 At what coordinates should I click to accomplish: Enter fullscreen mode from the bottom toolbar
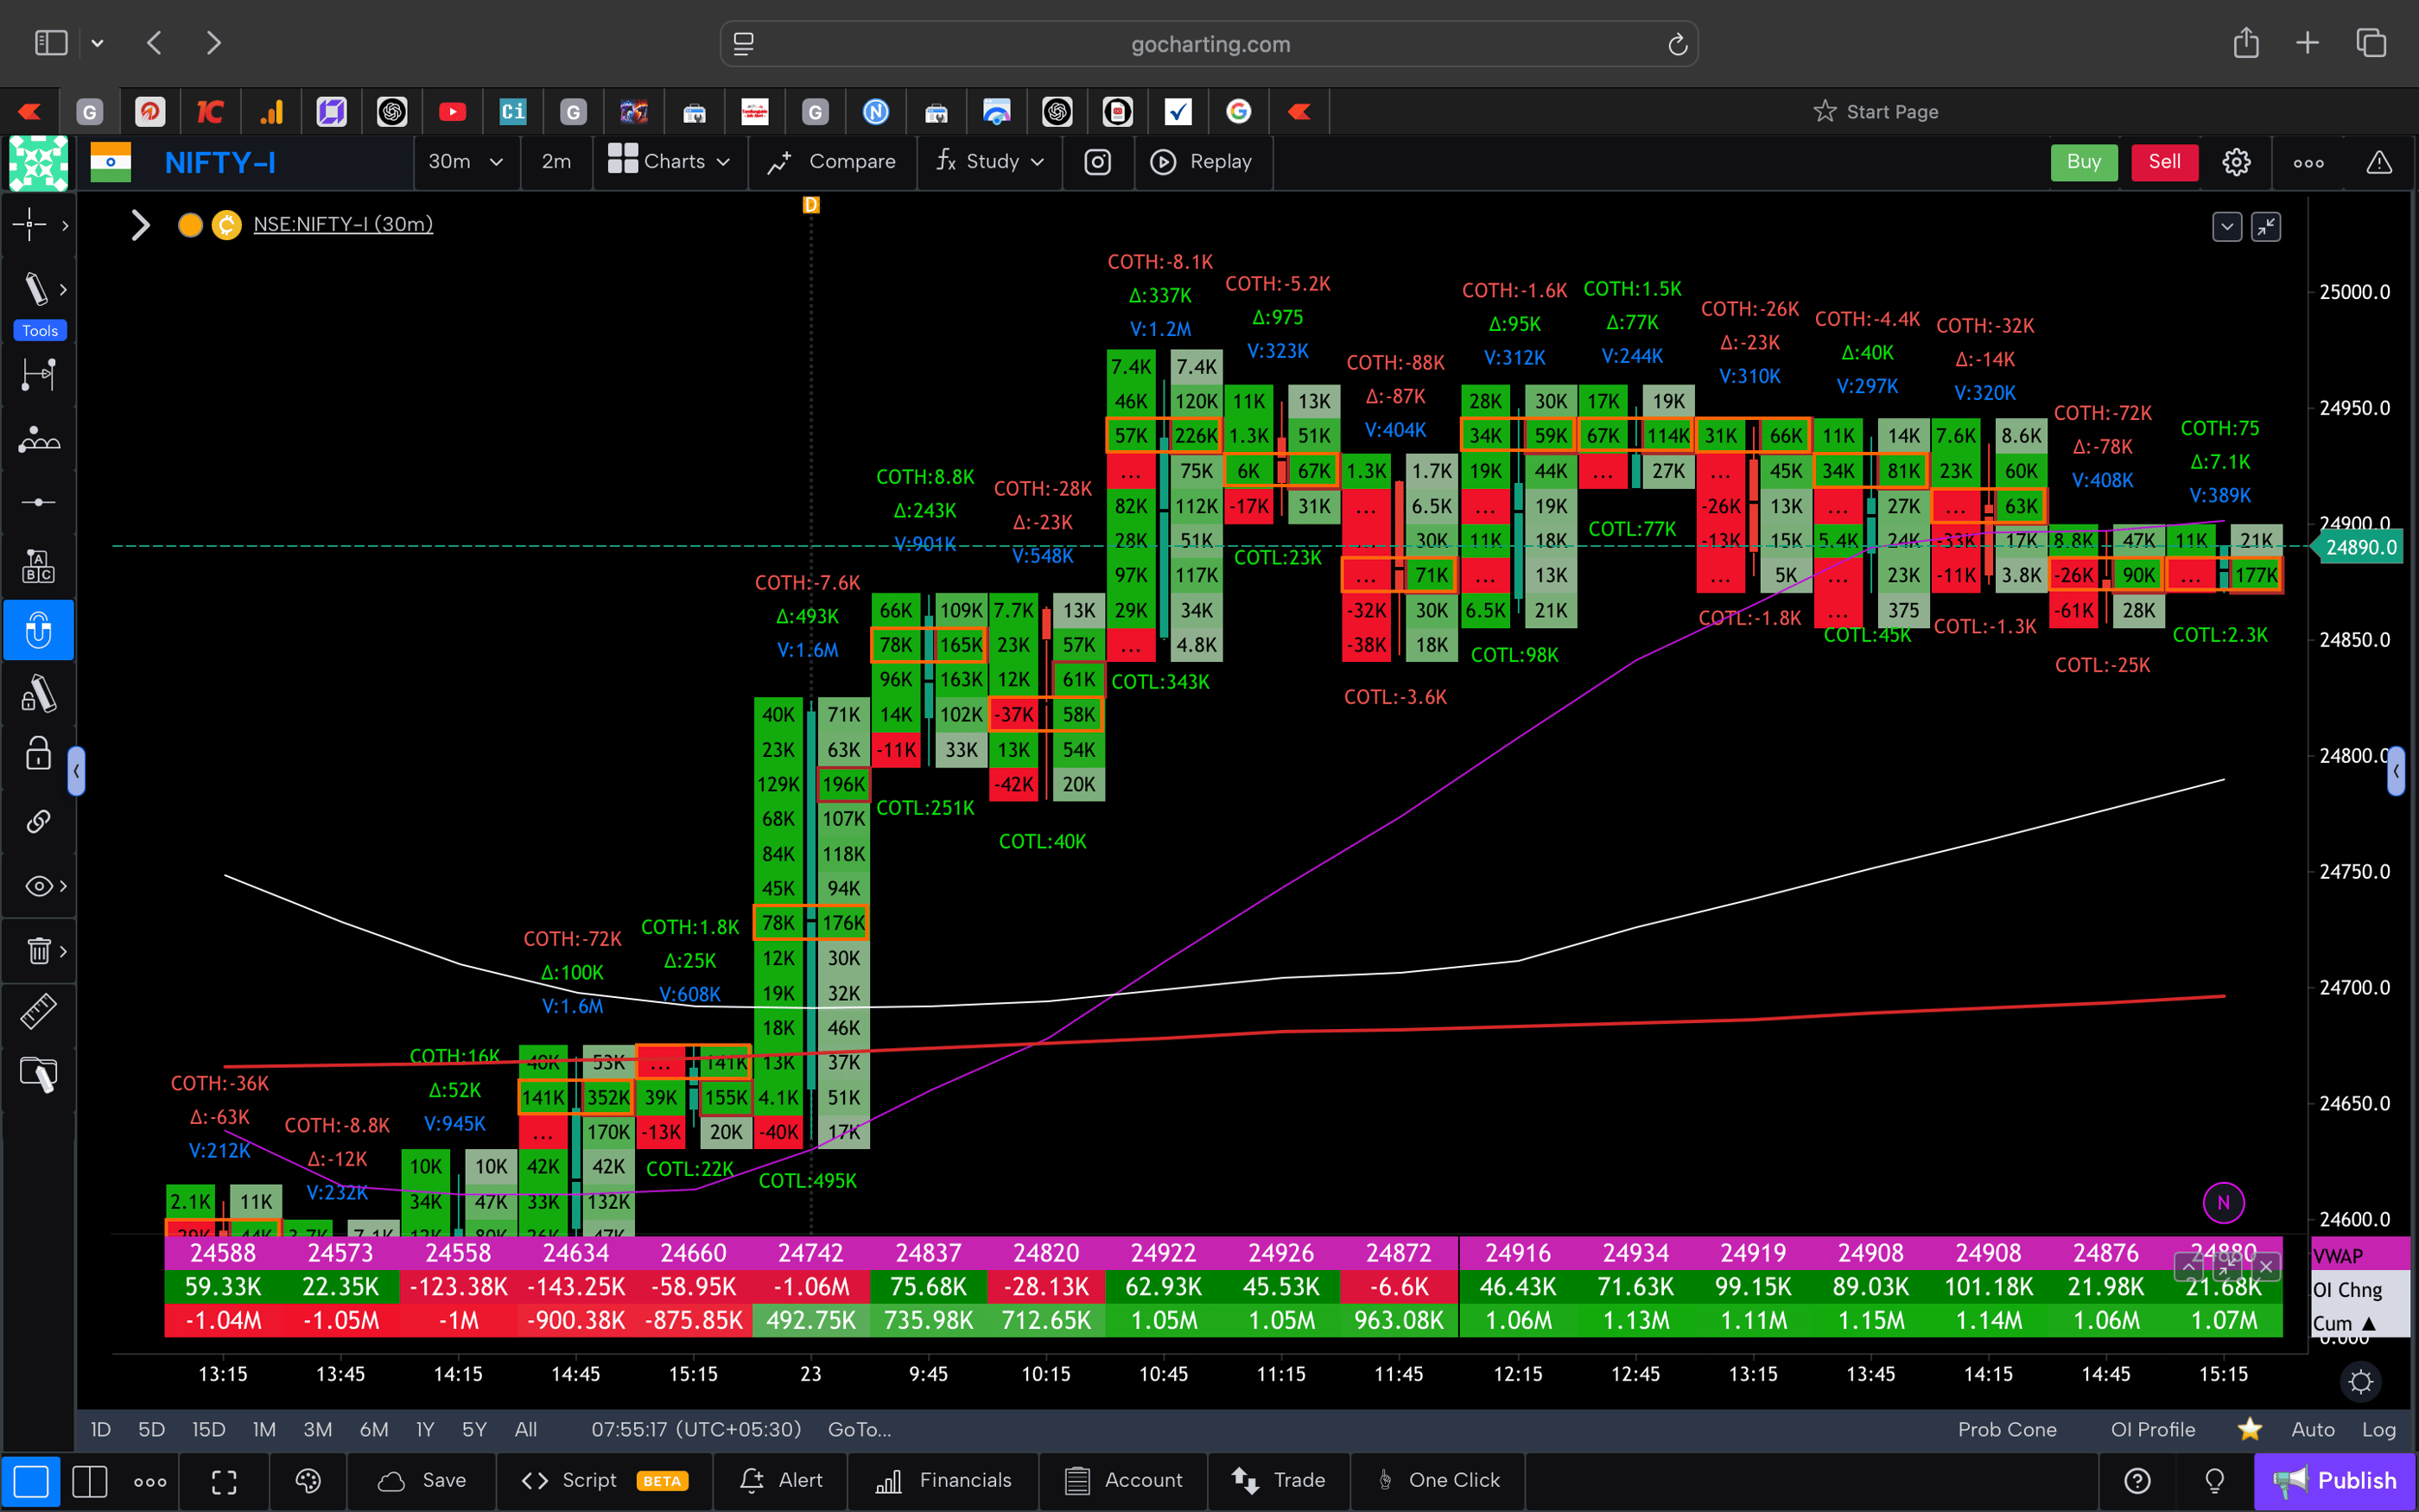(224, 1481)
